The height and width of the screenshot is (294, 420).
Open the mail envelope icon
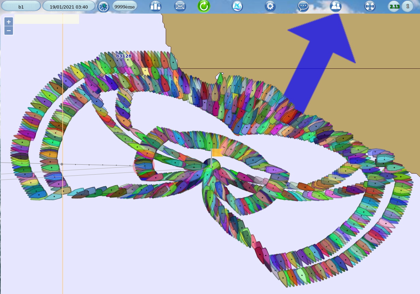pyautogui.click(x=180, y=6)
